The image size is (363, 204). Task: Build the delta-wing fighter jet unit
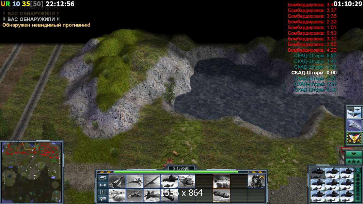(x=117, y=181)
